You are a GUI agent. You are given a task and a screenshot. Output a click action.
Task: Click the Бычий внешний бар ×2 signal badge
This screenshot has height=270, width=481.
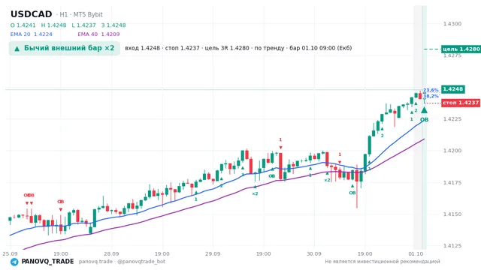(65, 48)
